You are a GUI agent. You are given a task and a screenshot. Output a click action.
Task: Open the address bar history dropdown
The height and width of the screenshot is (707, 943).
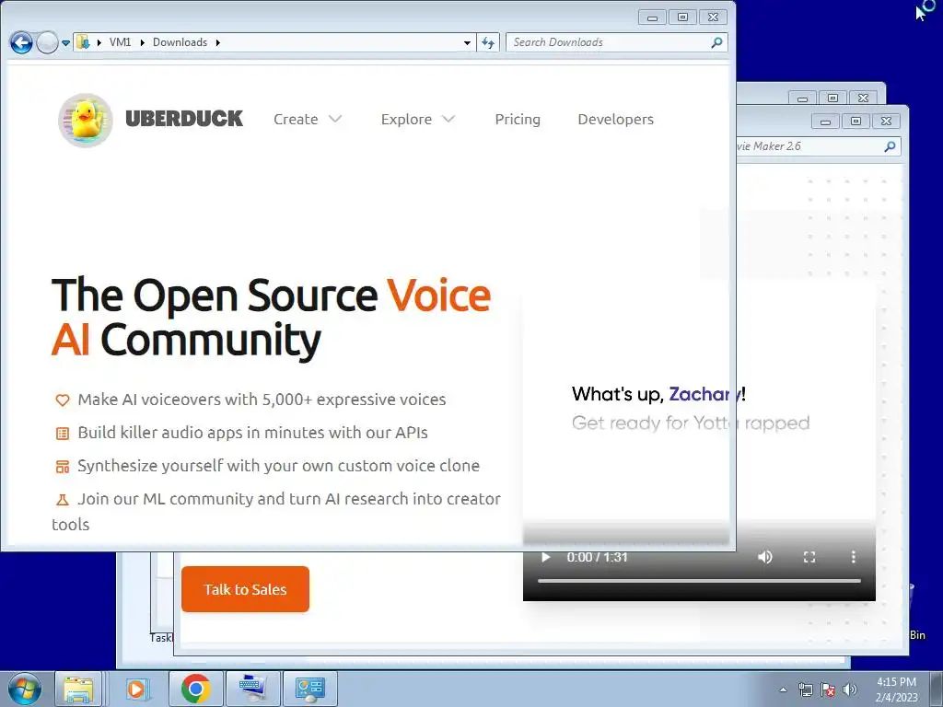click(x=467, y=42)
